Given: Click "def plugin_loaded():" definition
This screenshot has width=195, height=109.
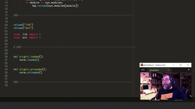Looking at the screenshot, I should 28,57.
